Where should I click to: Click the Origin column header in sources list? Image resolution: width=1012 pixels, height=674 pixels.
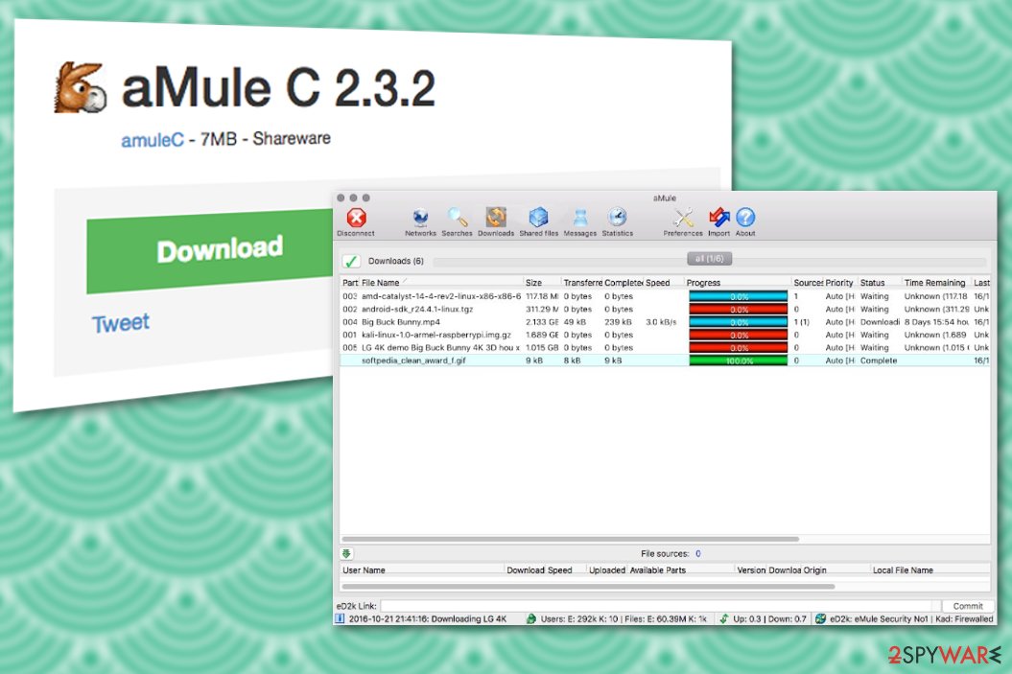pyautogui.click(x=836, y=570)
